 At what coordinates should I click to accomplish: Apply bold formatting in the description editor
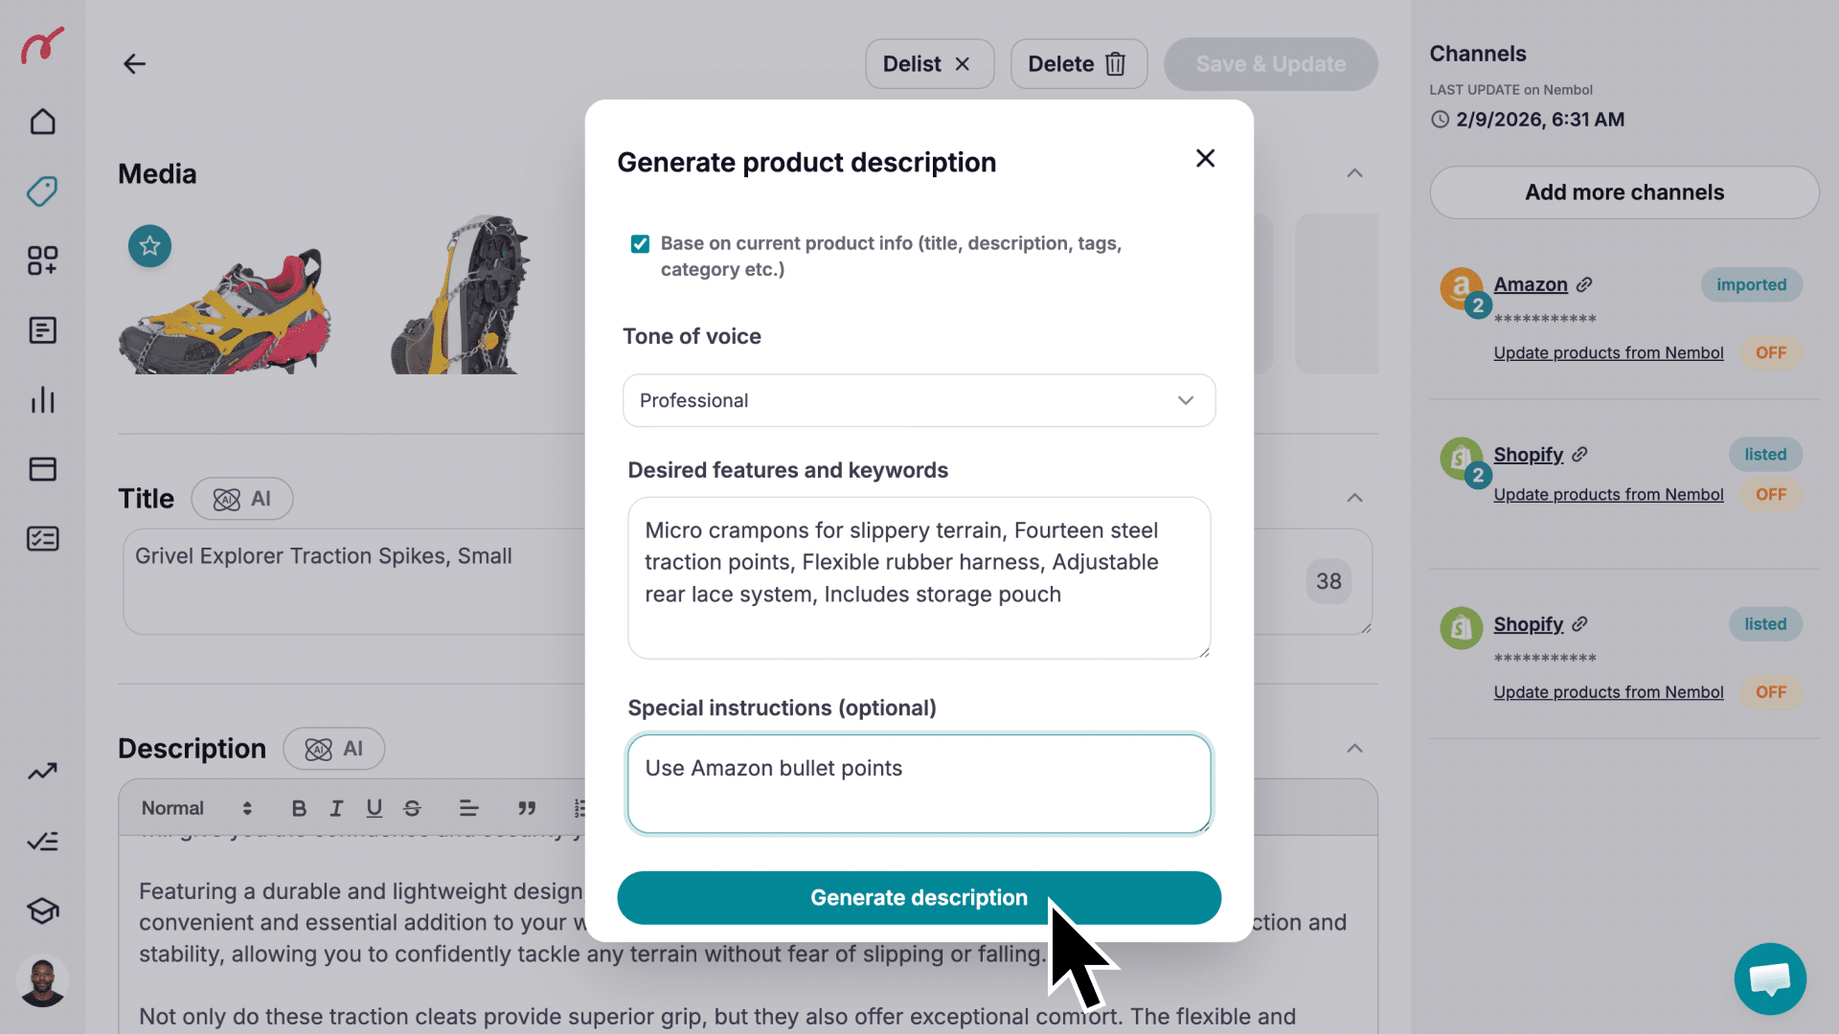tap(298, 807)
